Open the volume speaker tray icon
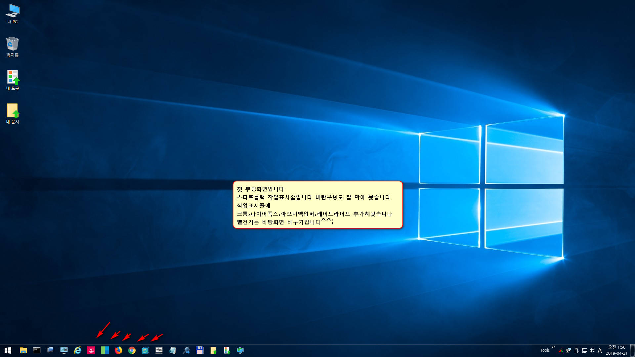 click(592, 350)
